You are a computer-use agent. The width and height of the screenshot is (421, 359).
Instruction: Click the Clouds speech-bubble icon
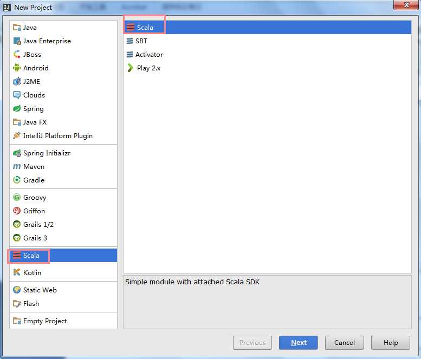pos(17,95)
